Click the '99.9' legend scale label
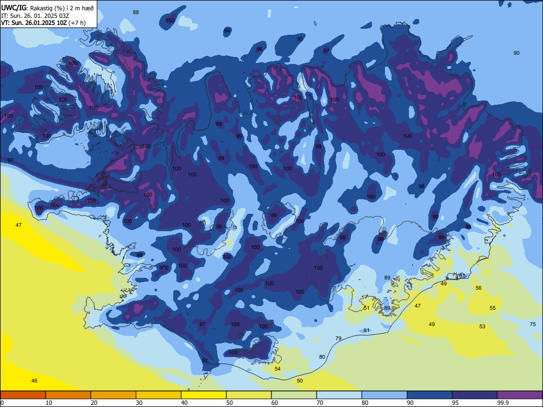The image size is (543, 407). coord(503,403)
